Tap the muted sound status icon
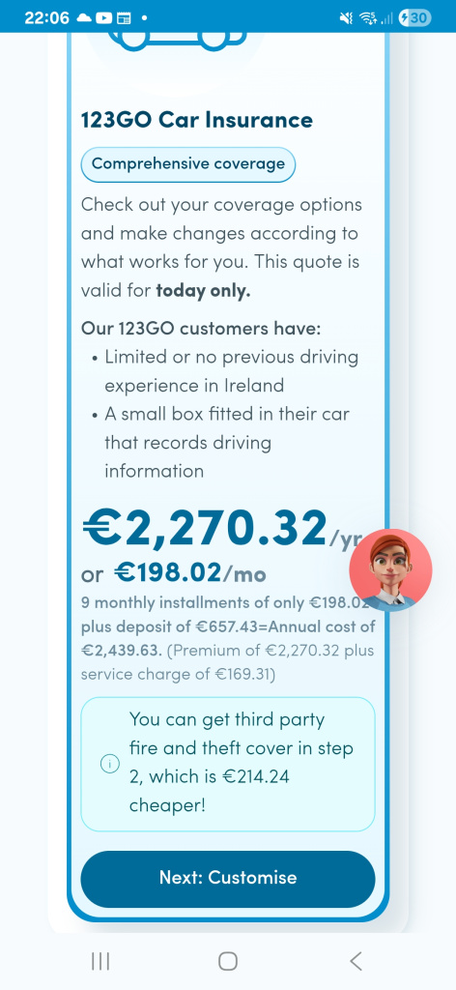The height and width of the screenshot is (990, 456). click(x=346, y=18)
